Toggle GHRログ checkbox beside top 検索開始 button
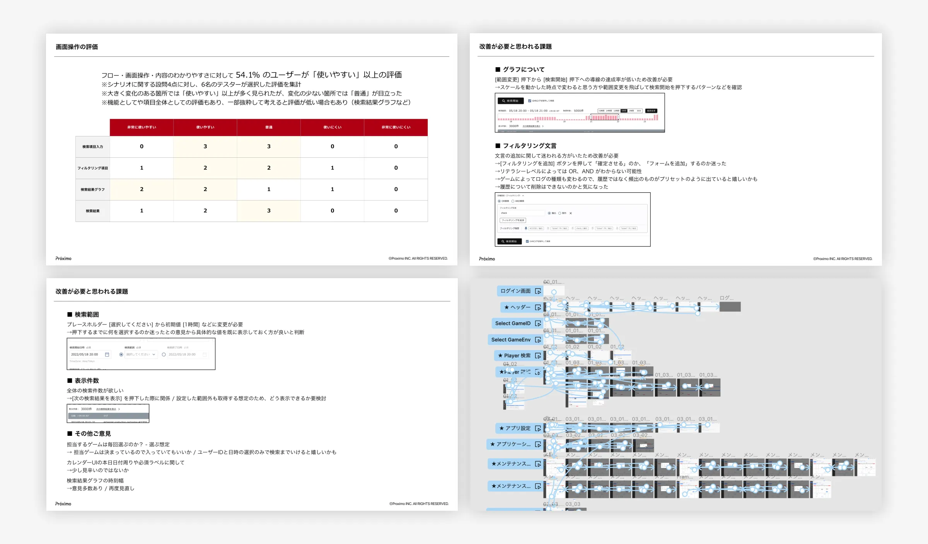Image resolution: width=928 pixels, height=544 pixels. (530, 101)
